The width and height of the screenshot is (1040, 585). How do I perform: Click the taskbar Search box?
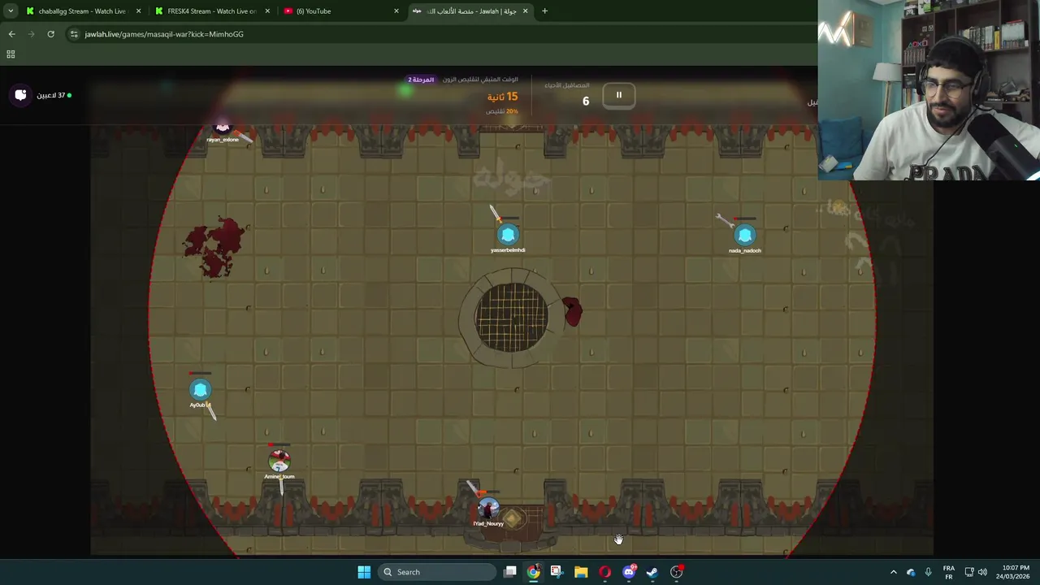(x=438, y=572)
